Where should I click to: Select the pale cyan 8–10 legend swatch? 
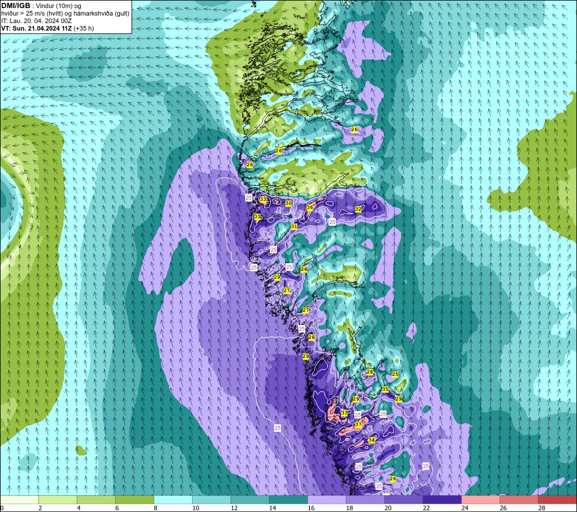[173, 499]
